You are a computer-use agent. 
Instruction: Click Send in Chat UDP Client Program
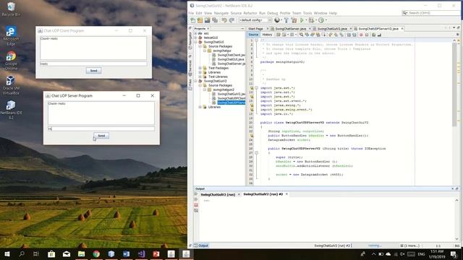click(x=93, y=71)
